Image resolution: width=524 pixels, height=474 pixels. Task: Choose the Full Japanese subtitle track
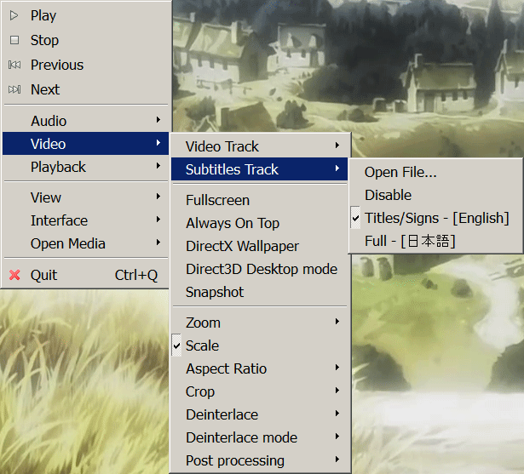click(410, 241)
